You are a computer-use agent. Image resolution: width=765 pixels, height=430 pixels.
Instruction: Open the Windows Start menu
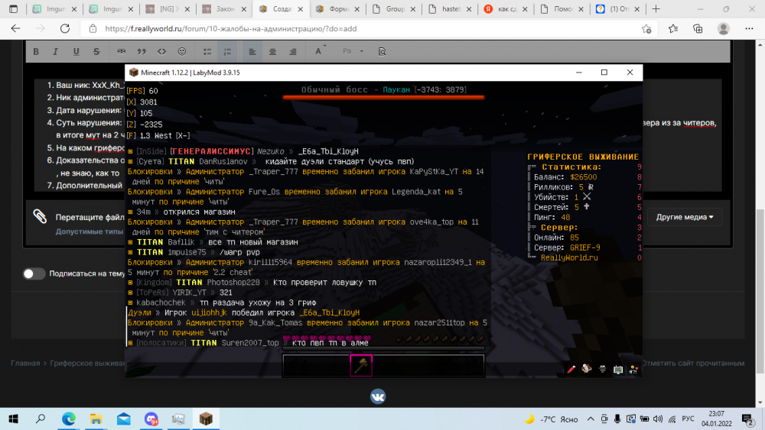(13, 419)
